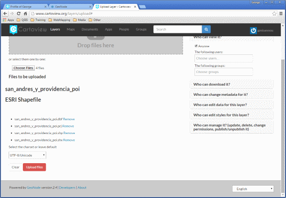Screen dimensions: 286x198
Task: Expand Who can edit data section
Action: (232, 105)
